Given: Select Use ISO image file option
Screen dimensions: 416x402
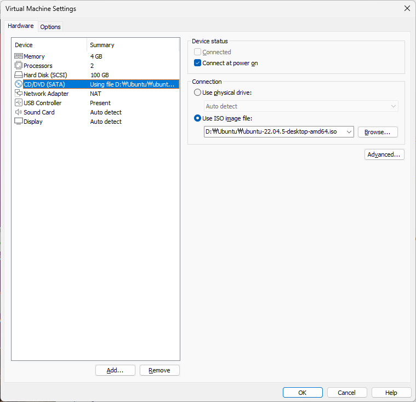Looking at the screenshot, I should 197,118.
